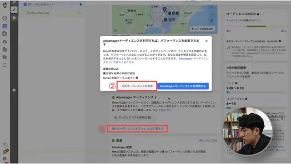Open the notifications icon with red badge

[x=5, y=152]
